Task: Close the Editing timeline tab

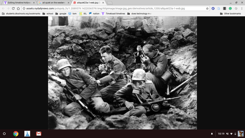Action: (34, 3)
